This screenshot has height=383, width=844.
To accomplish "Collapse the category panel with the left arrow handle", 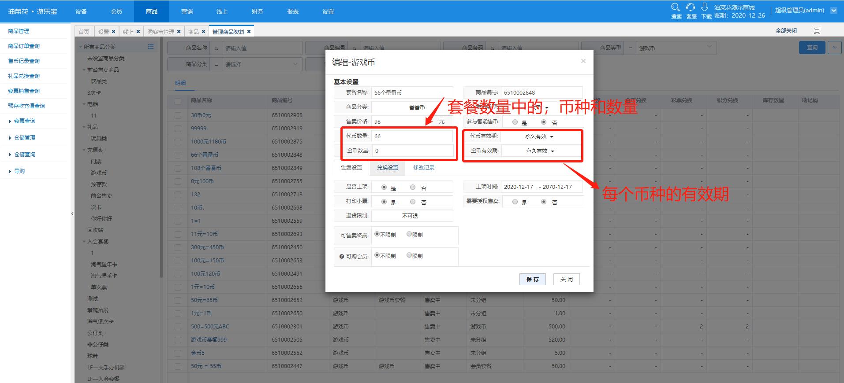I will 72,214.
